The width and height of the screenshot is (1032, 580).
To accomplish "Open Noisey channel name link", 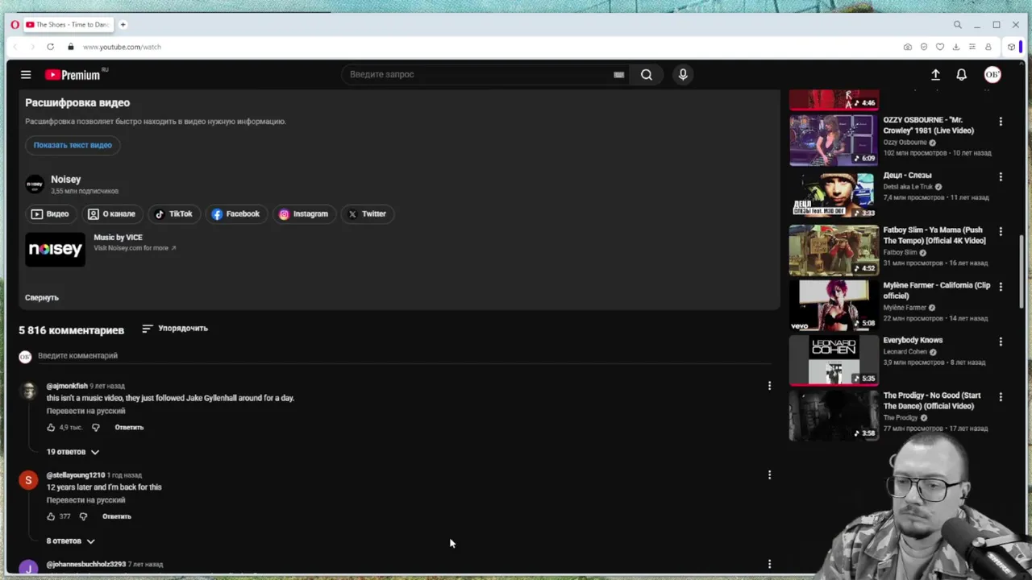I will pyautogui.click(x=66, y=180).
